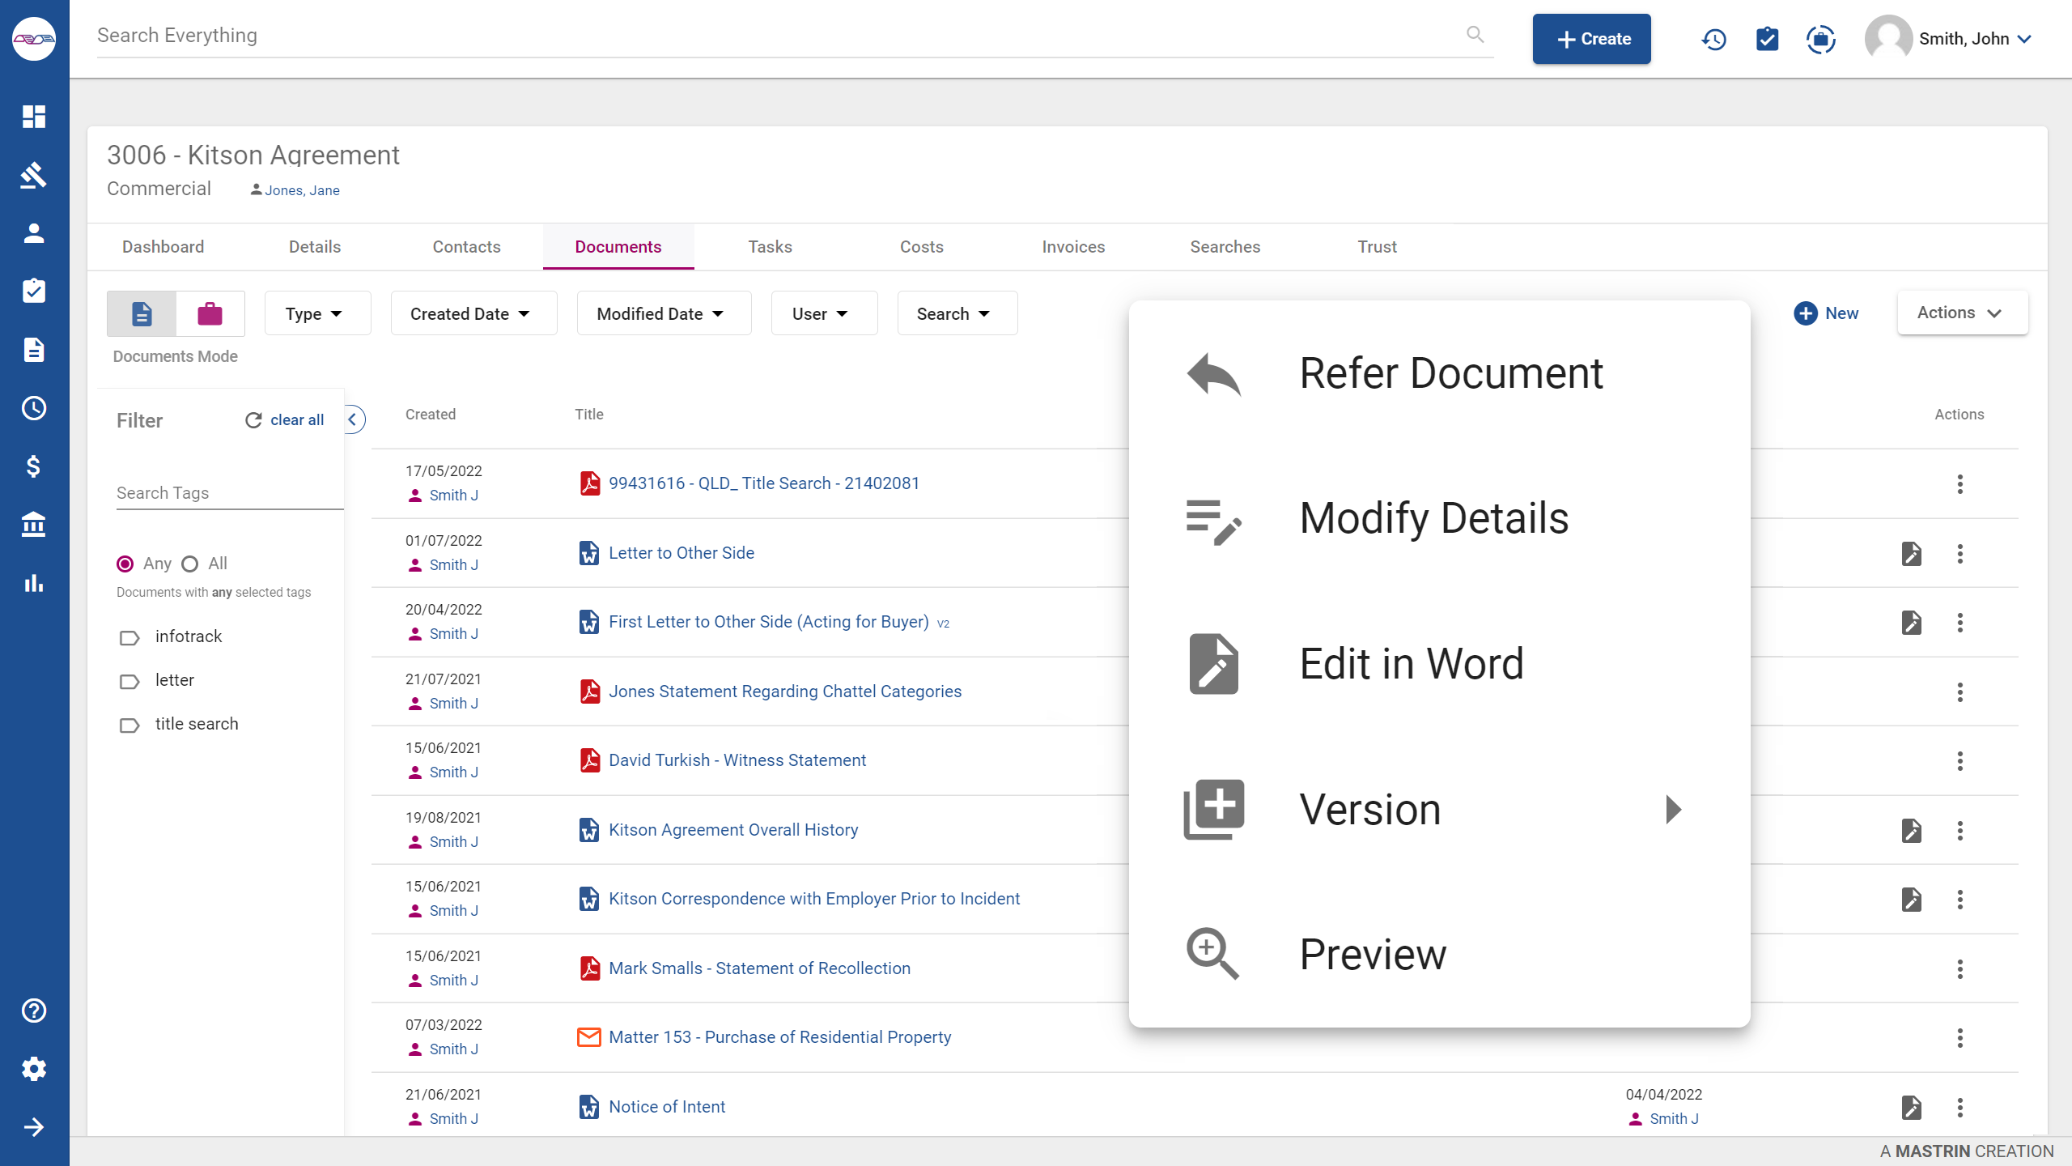Viewport: 2072px width, 1166px height.
Task: Click the Edit in Word menu icon
Action: [x=1212, y=663]
